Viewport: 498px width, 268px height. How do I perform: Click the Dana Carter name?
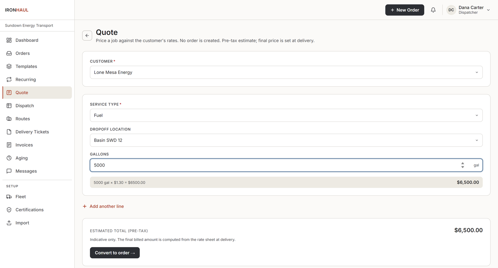471,7
